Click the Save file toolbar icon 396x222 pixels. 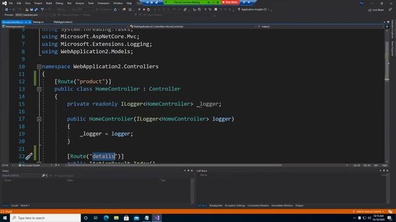pos(32,10)
